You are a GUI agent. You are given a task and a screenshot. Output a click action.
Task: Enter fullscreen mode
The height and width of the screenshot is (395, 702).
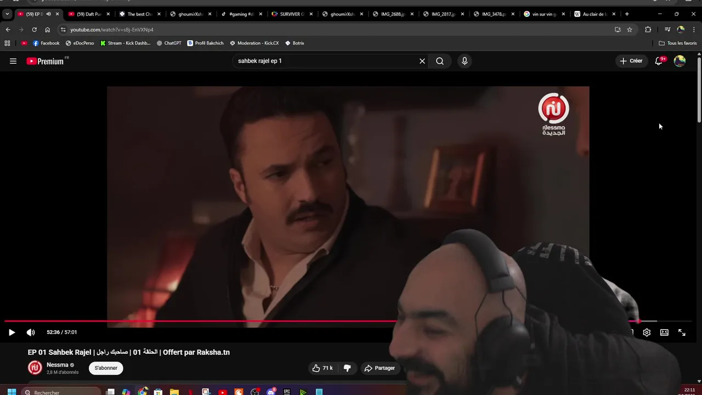682,332
